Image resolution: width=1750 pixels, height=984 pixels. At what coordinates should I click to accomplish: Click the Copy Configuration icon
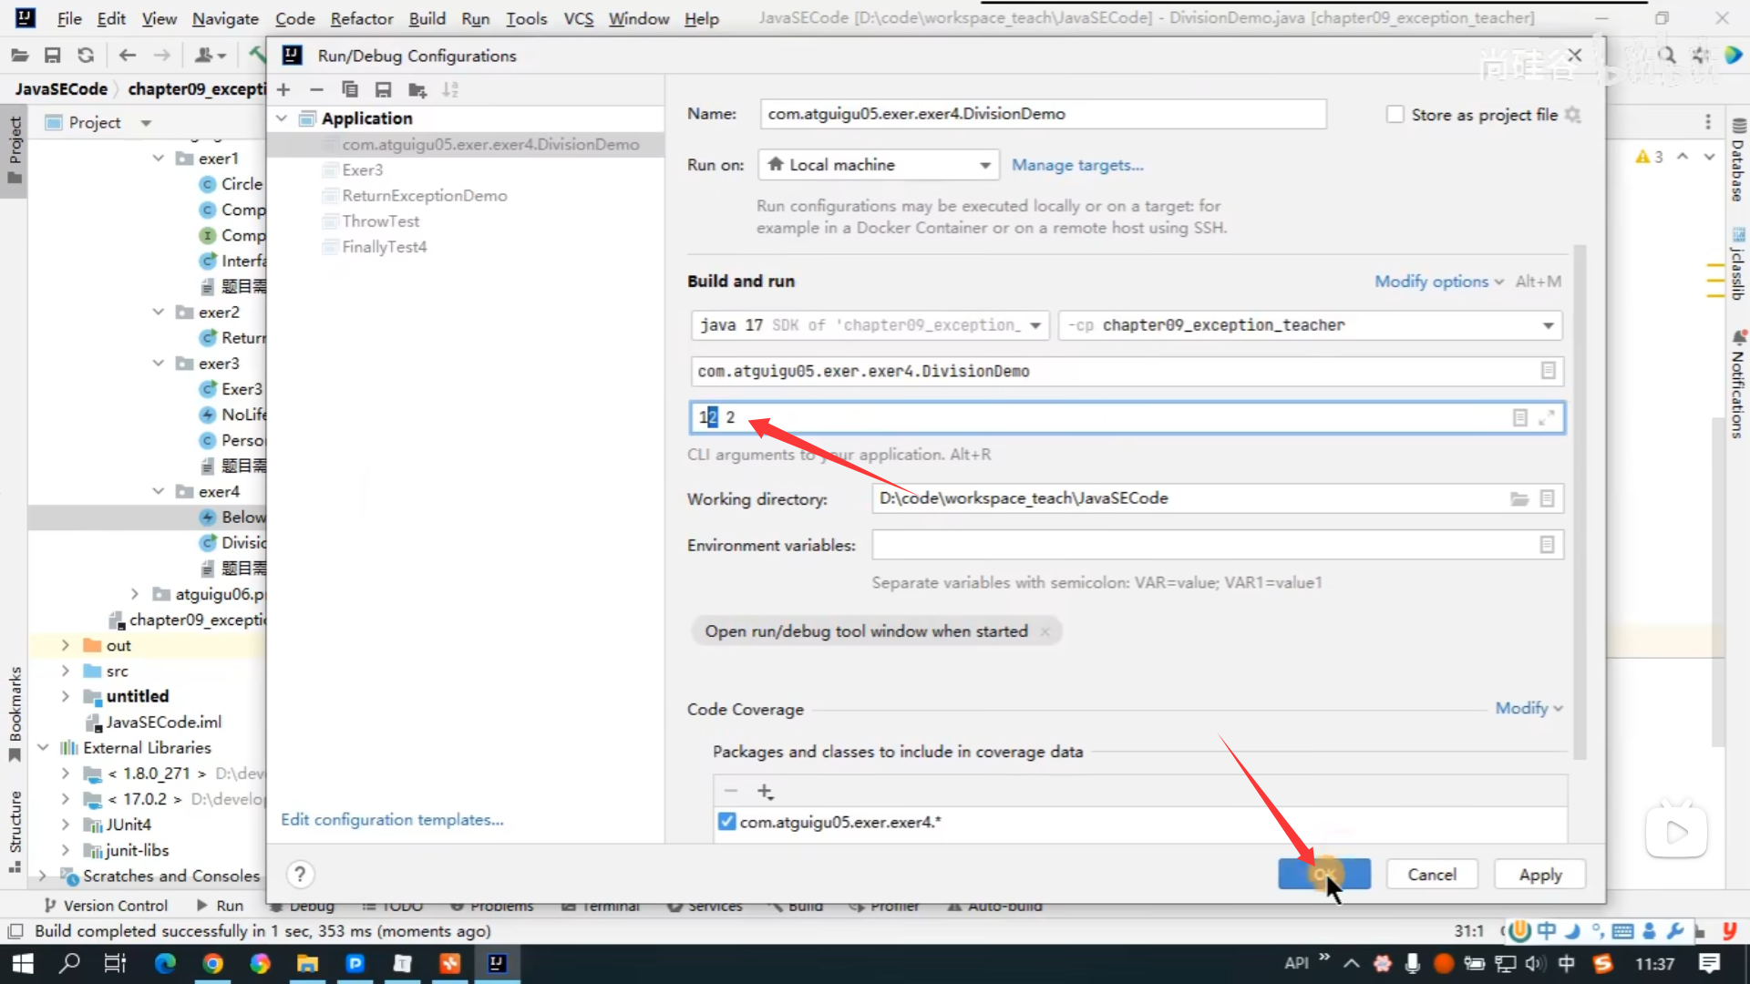349,89
